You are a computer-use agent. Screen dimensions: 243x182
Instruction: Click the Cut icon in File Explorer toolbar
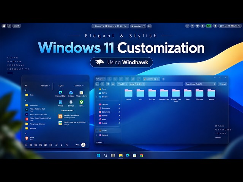pos(109,79)
